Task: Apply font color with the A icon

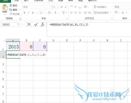Action: click(55, 13)
